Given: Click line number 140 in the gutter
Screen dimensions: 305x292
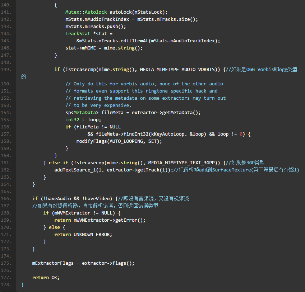Looking at the screenshot, I should point(8,5).
